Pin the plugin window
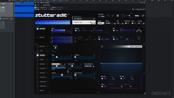Viewport: 174px width, 98px height. click(x=141, y=2)
